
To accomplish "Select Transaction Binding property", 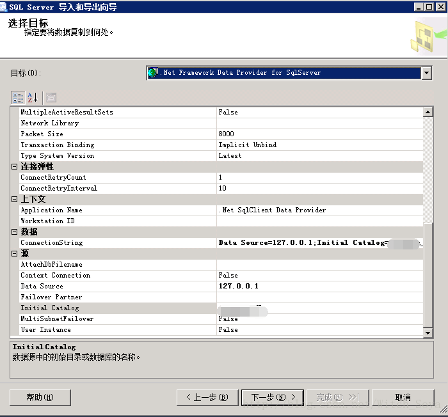I will click(x=118, y=145).
